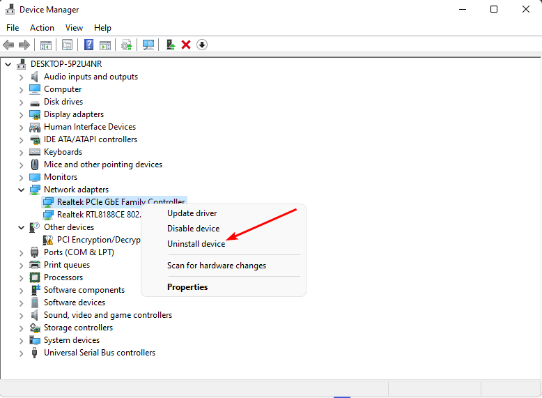Expand the Software devices chevron
This screenshot has width=542, height=398.
[x=21, y=303]
